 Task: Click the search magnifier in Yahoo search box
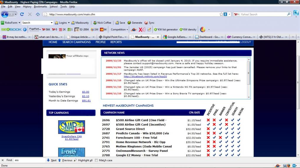[289, 14]
